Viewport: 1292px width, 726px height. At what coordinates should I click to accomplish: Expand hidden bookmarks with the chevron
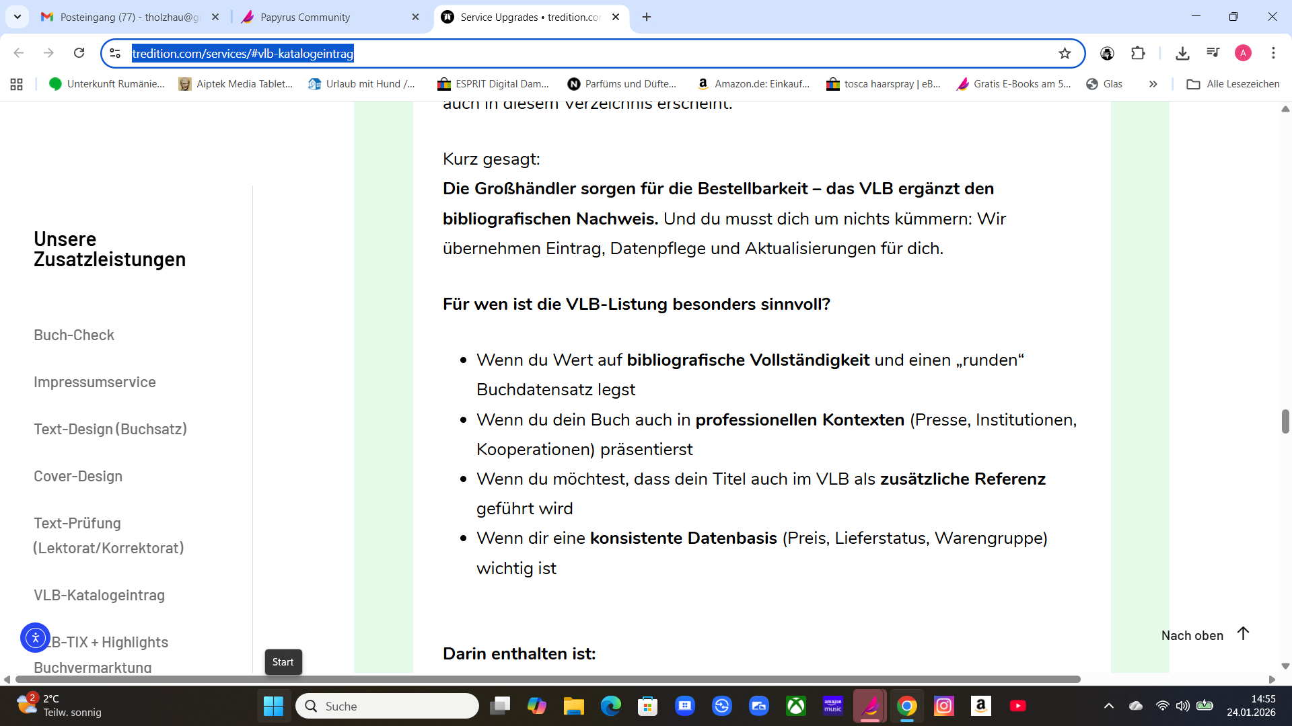click(x=1153, y=84)
